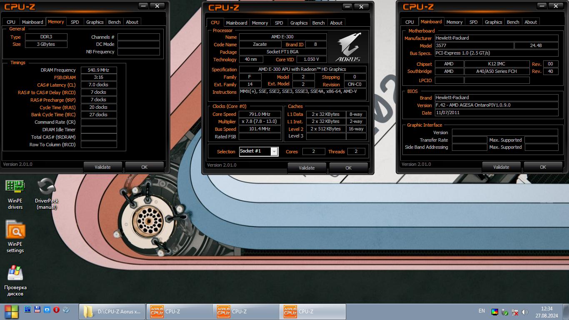Go to Bench tab in Mainboard window

[x=513, y=22]
